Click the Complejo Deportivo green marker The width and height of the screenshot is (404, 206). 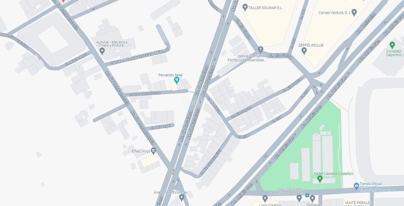[x=392, y=45]
